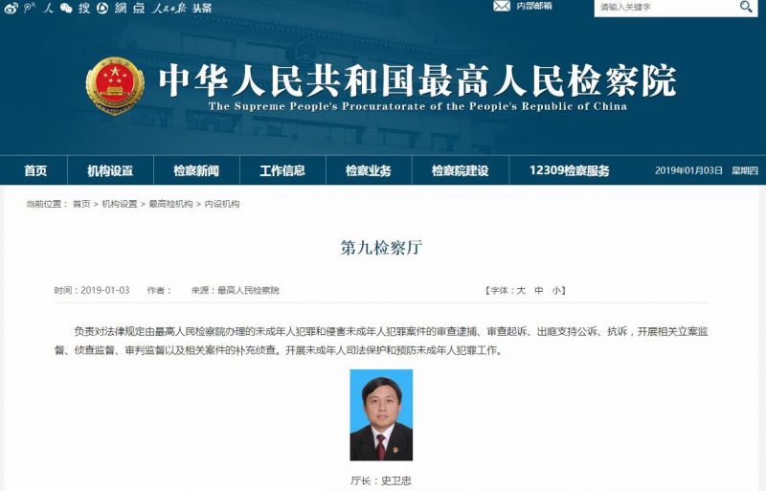Click the 搜 Sohu icon
Viewport: 766px width, 491px height.
(84, 8)
